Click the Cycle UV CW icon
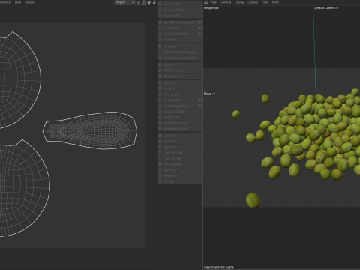Image resolution: width=360 pixels, height=270 pixels. click(x=160, y=159)
